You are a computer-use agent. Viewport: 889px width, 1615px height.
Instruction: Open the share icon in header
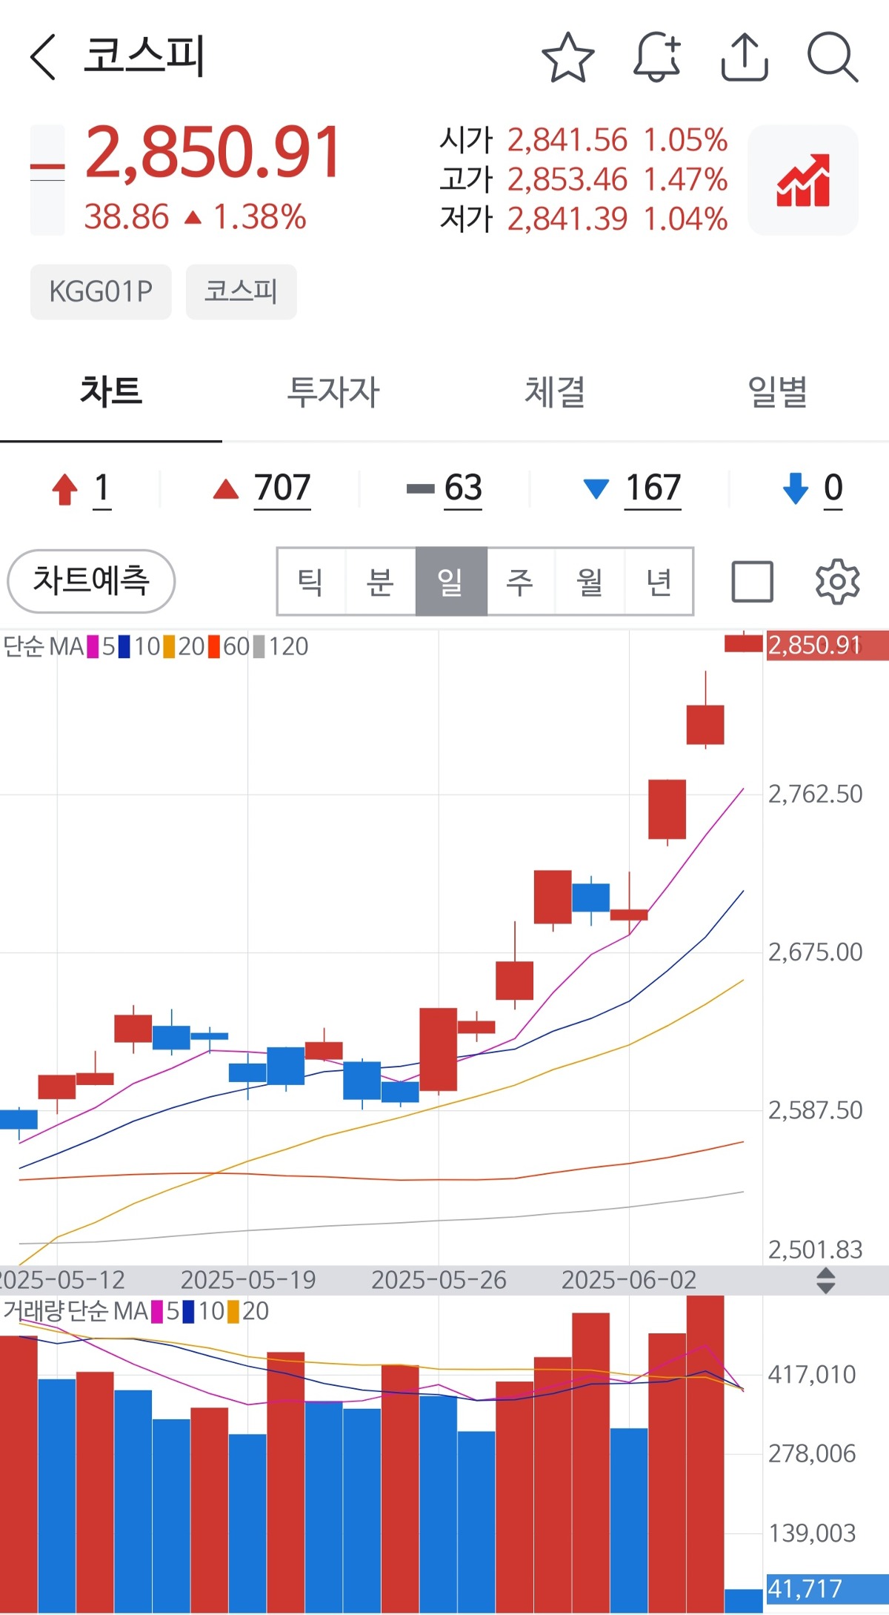pyautogui.click(x=745, y=57)
